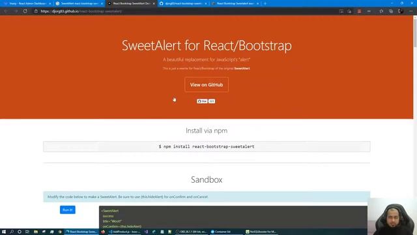Click the profile avatar in the browser toolbar
This screenshot has height=235, width=417.
tap(401, 11)
